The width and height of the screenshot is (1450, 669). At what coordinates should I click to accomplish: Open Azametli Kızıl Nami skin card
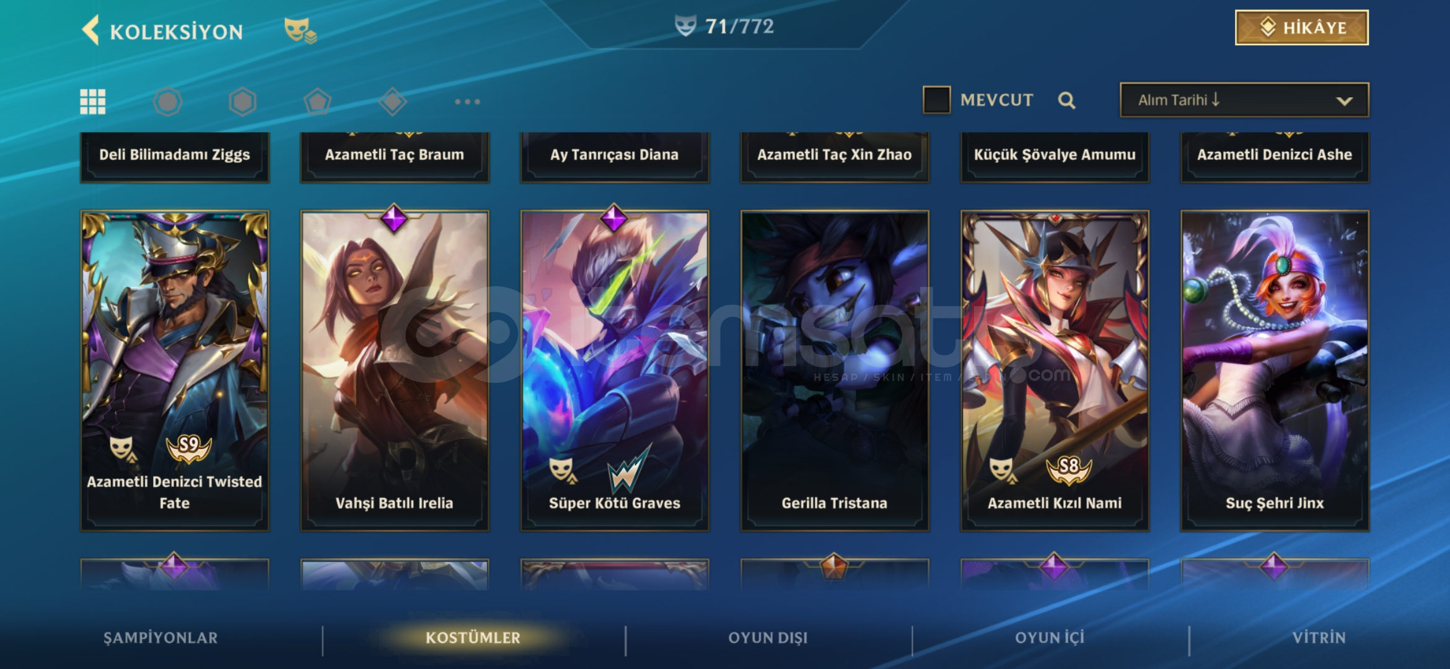1055,370
